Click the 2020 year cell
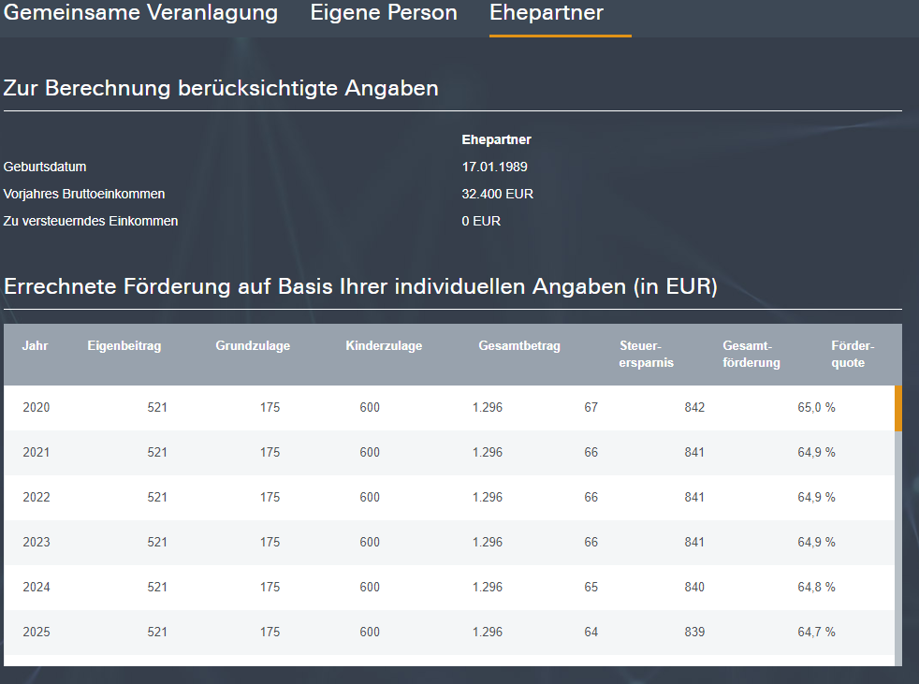Image resolution: width=919 pixels, height=684 pixels. point(36,408)
